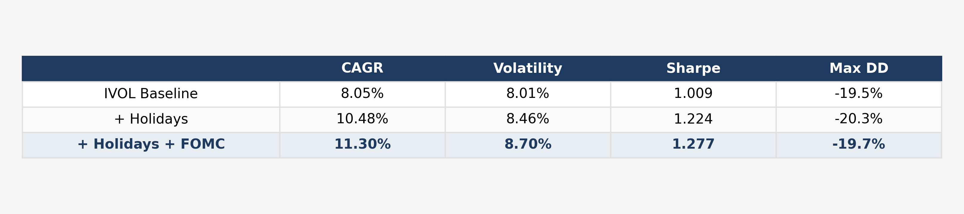Click the blank top-left header cell

pyautogui.click(x=151, y=68)
